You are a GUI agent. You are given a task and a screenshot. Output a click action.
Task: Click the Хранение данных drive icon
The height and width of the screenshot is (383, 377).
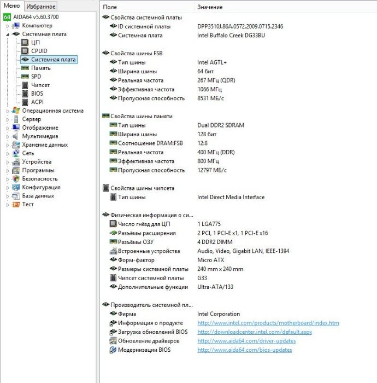16,144
